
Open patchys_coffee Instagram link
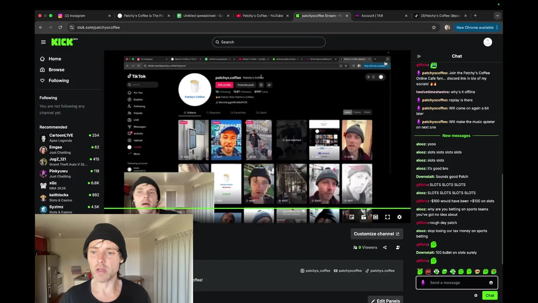tap(315, 271)
